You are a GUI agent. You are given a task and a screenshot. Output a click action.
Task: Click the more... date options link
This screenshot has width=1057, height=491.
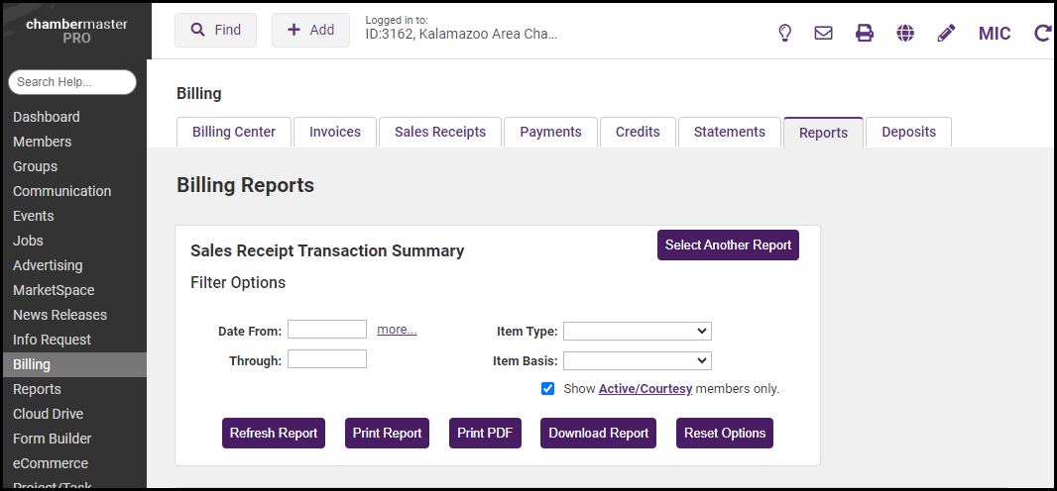[397, 330]
